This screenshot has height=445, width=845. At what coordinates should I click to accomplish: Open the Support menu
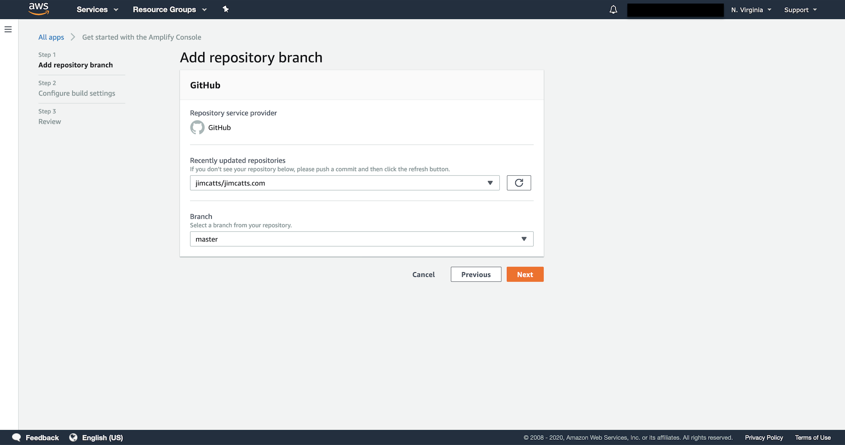point(801,10)
